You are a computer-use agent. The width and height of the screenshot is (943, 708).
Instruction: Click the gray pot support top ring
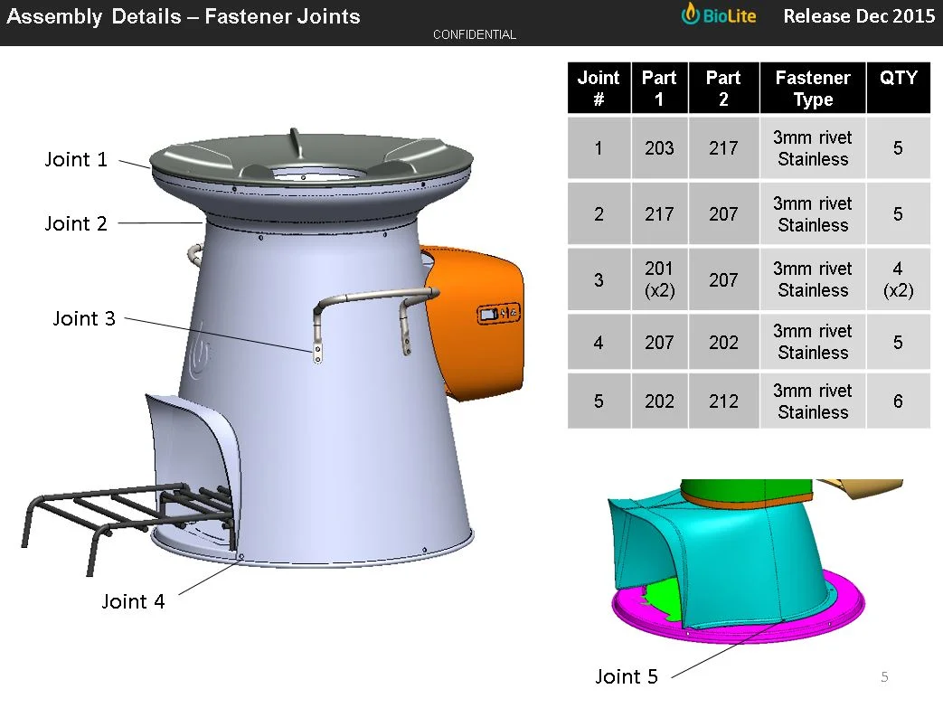click(311, 157)
